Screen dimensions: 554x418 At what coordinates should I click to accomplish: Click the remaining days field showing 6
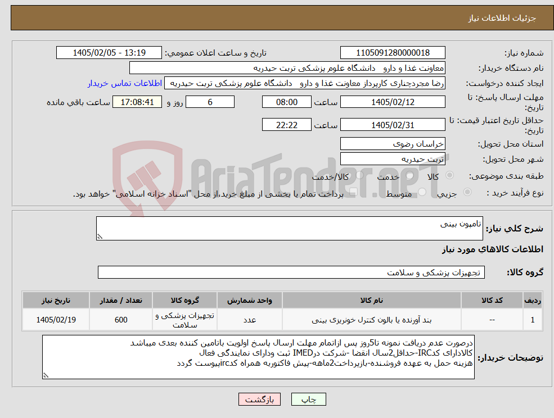pyautogui.click(x=210, y=102)
